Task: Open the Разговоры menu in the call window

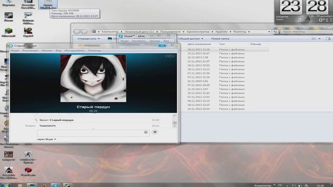Action: [x=30, y=50]
